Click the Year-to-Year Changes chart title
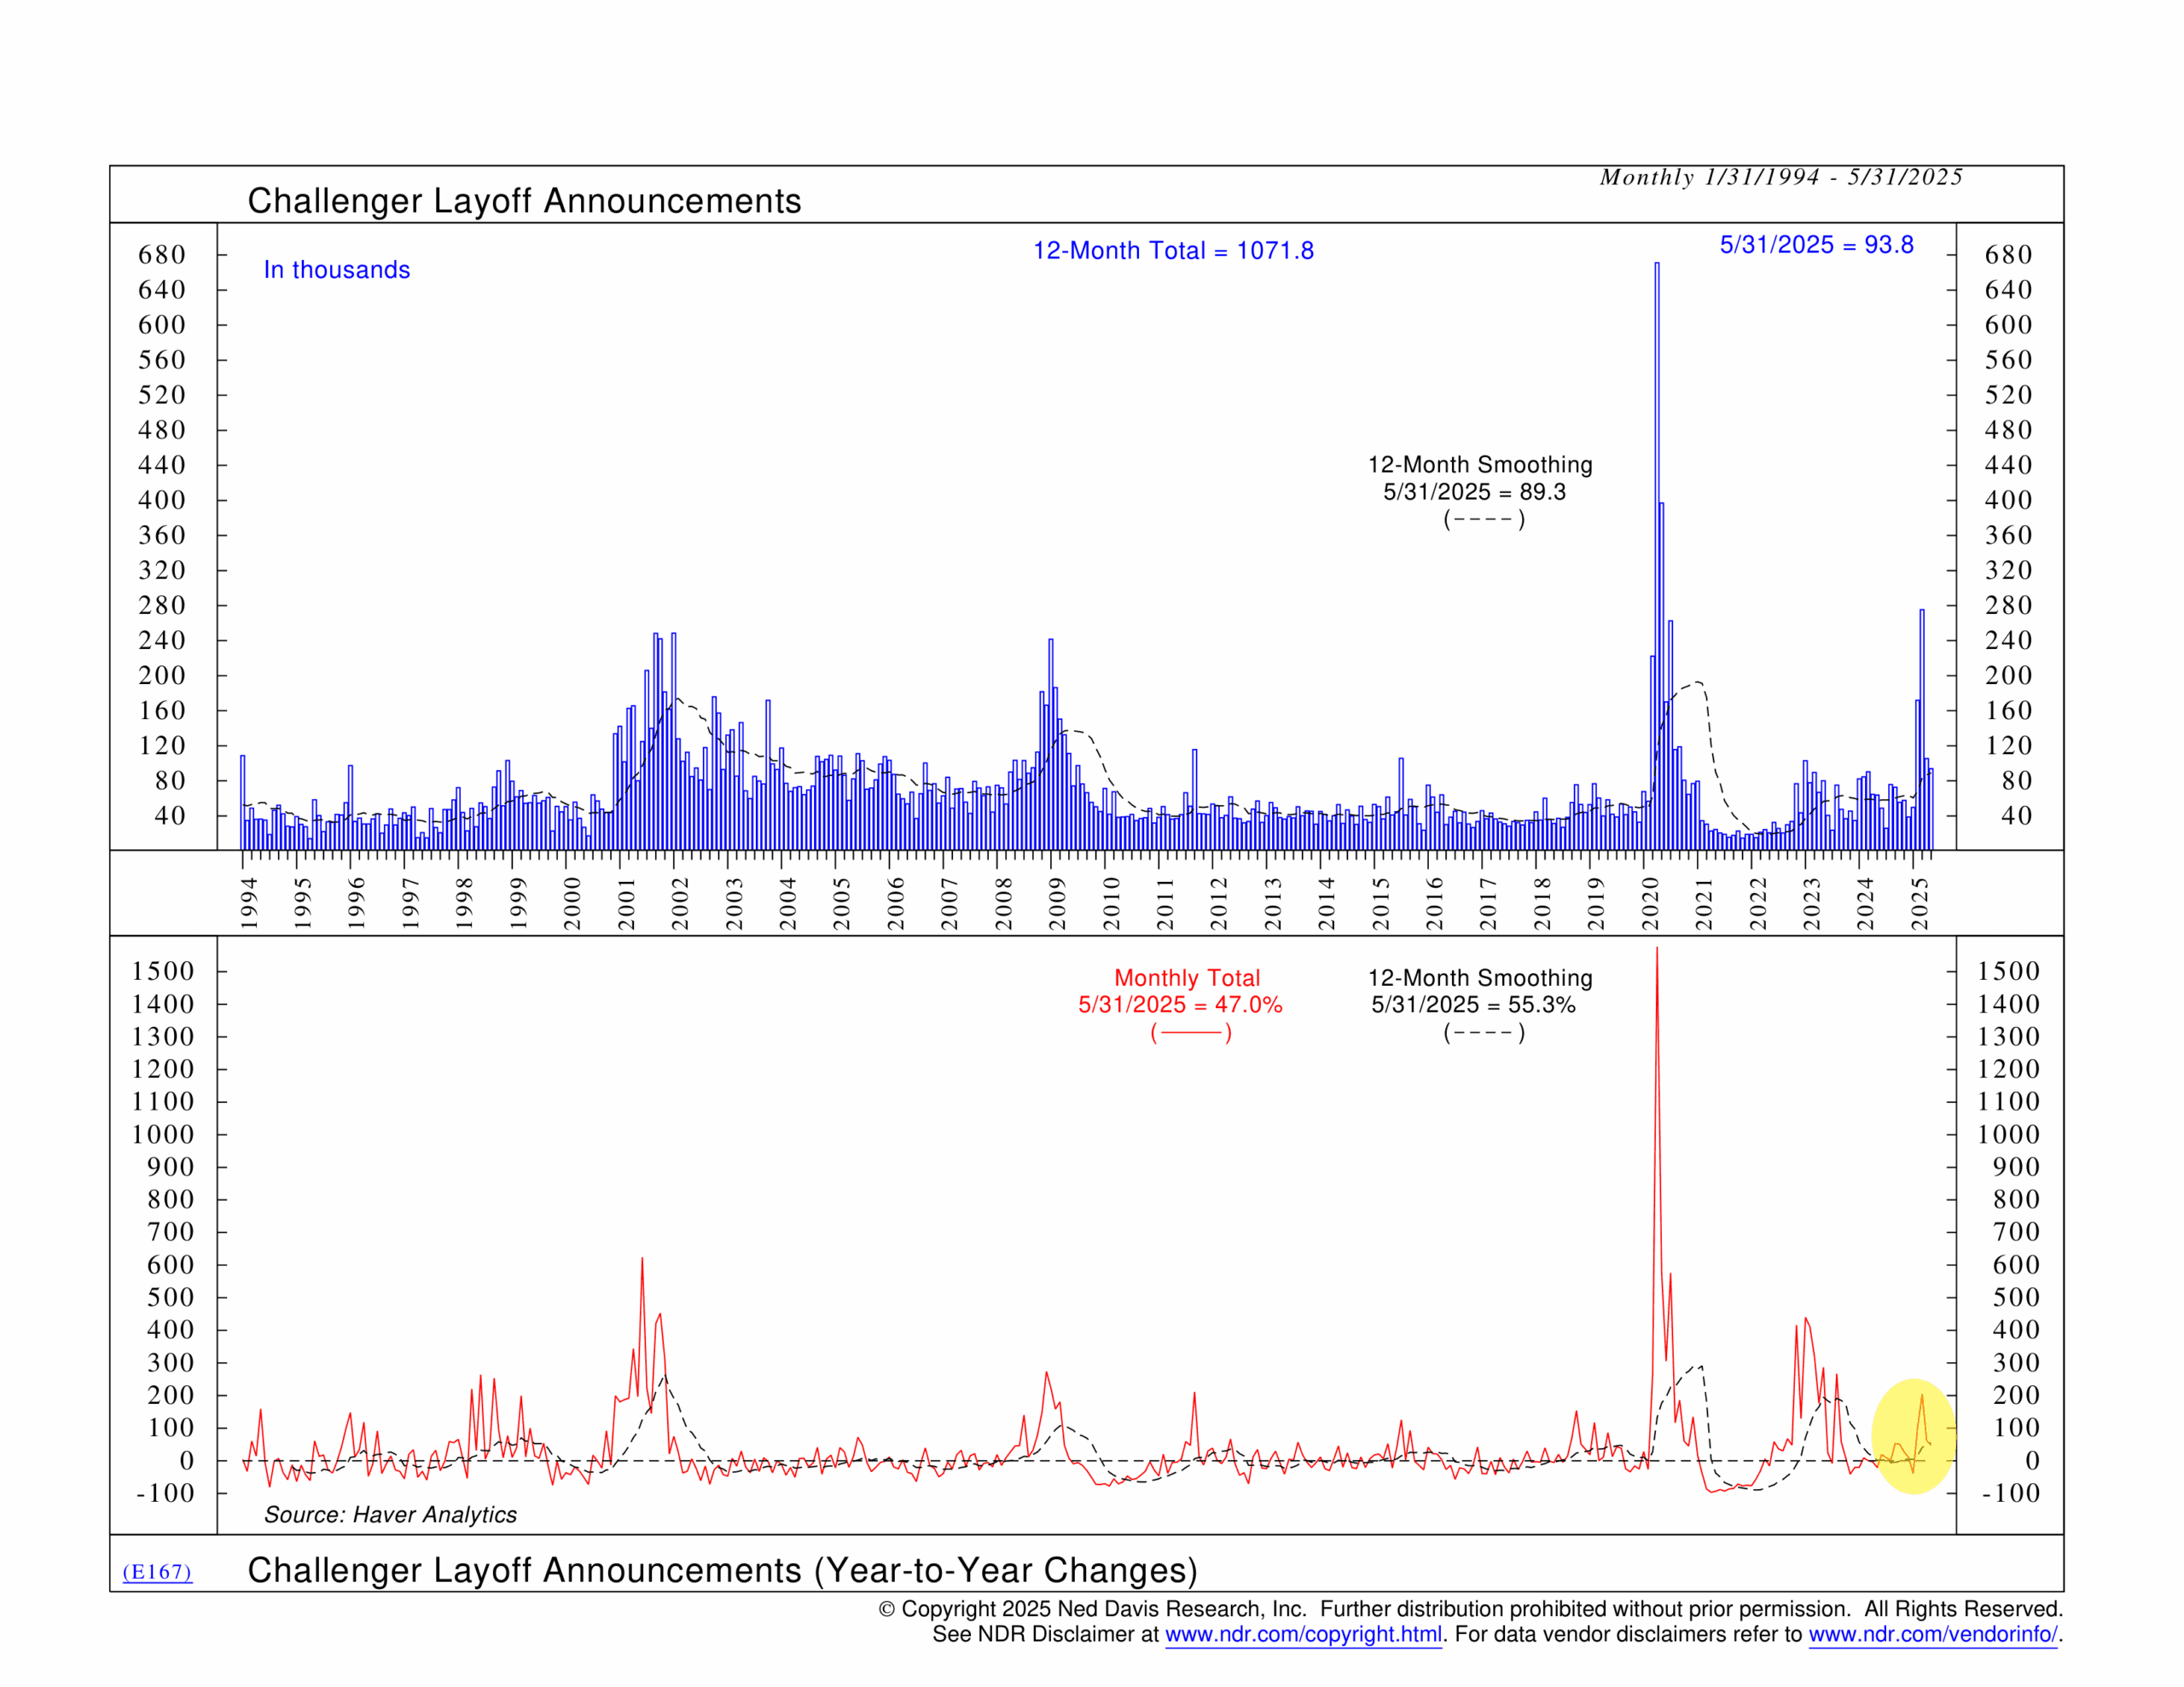Screen dimensions: 2184x1687 pyautogui.click(x=722, y=1570)
